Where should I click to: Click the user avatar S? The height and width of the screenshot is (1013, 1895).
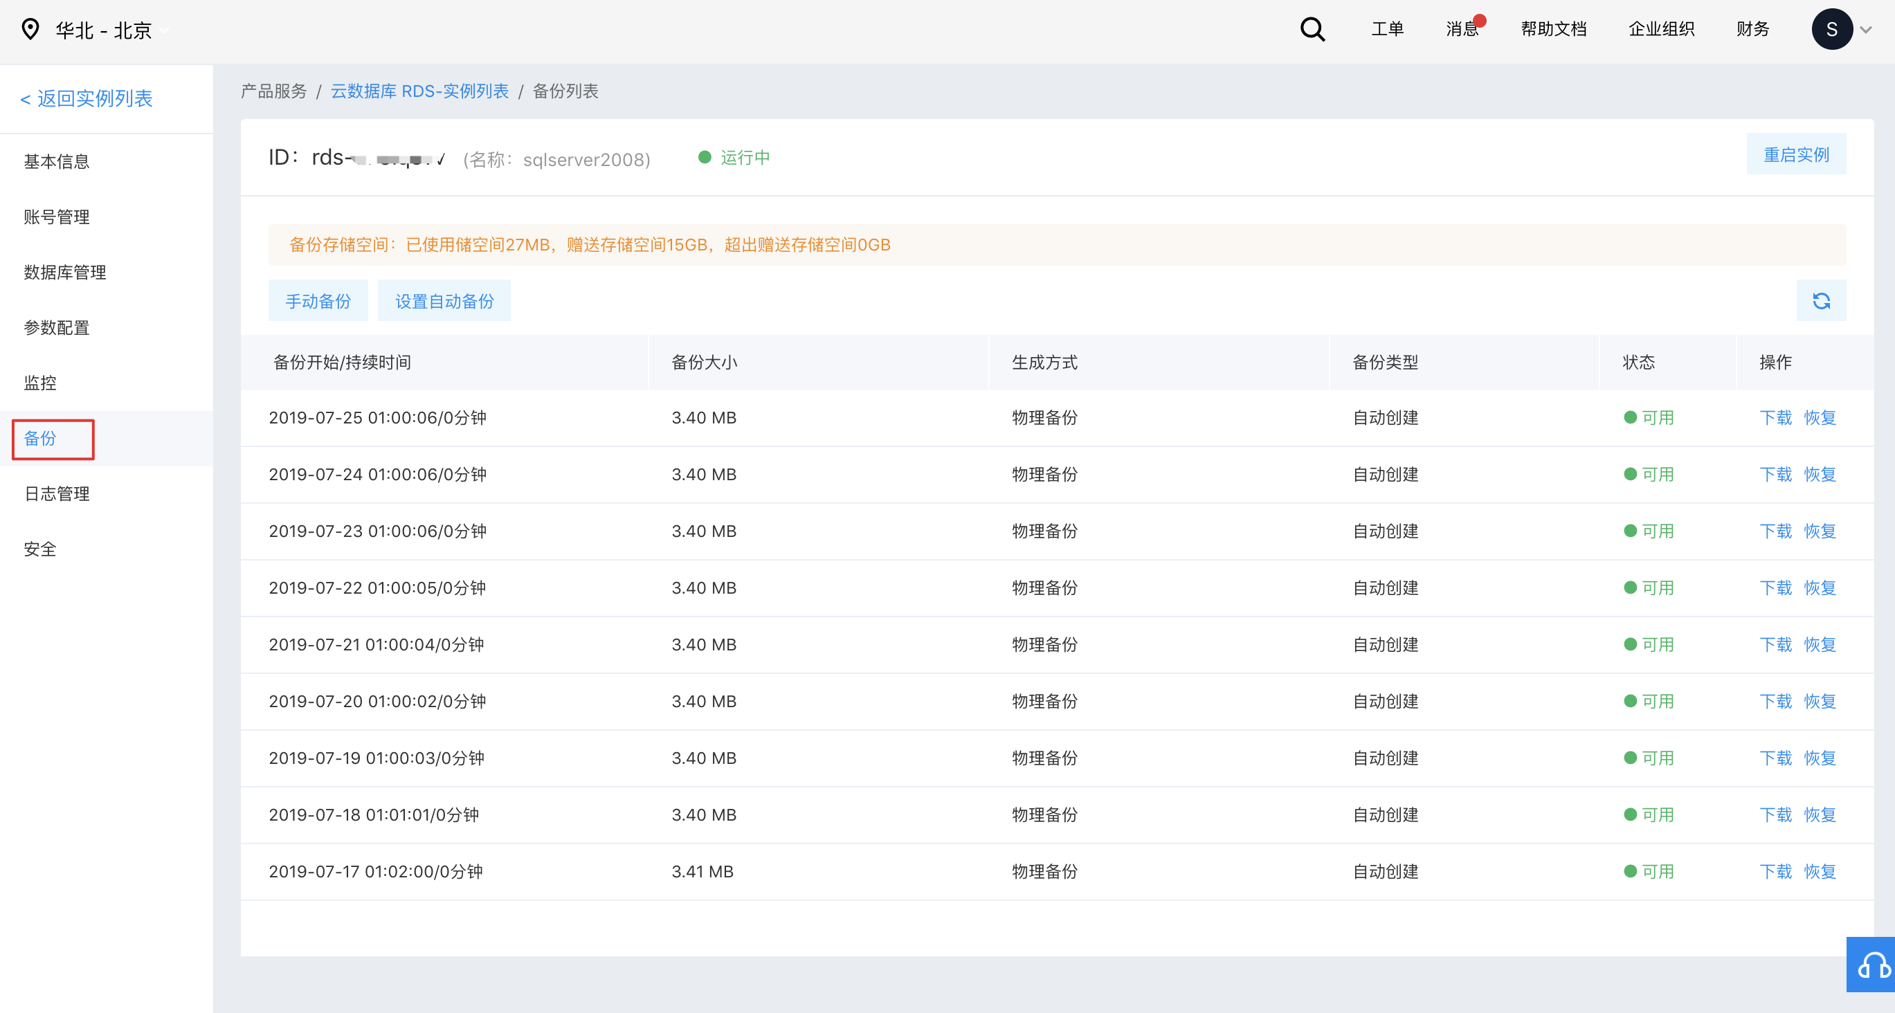pos(1832,30)
